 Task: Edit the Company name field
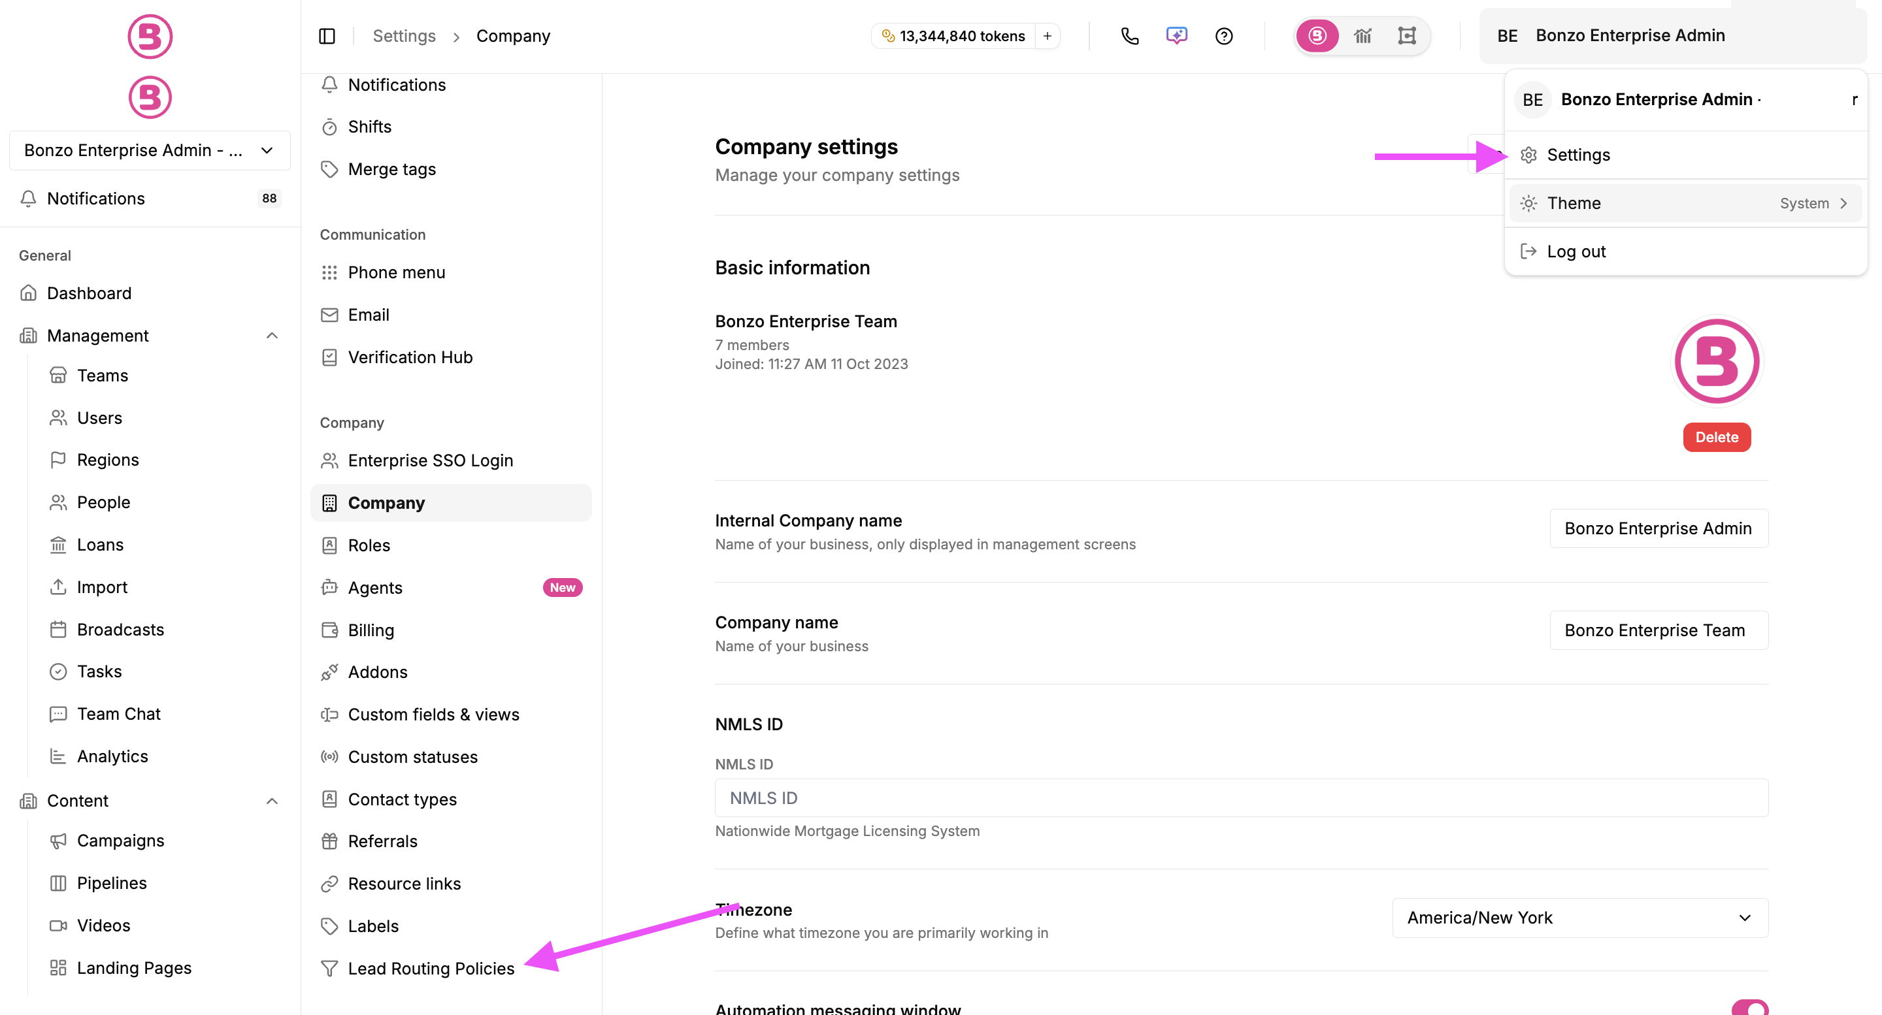(x=1659, y=630)
